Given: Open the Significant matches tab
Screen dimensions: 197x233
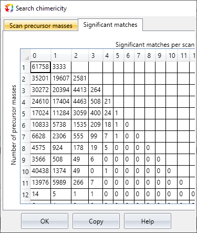Looking at the screenshot, I should click(x=110, y=25).
